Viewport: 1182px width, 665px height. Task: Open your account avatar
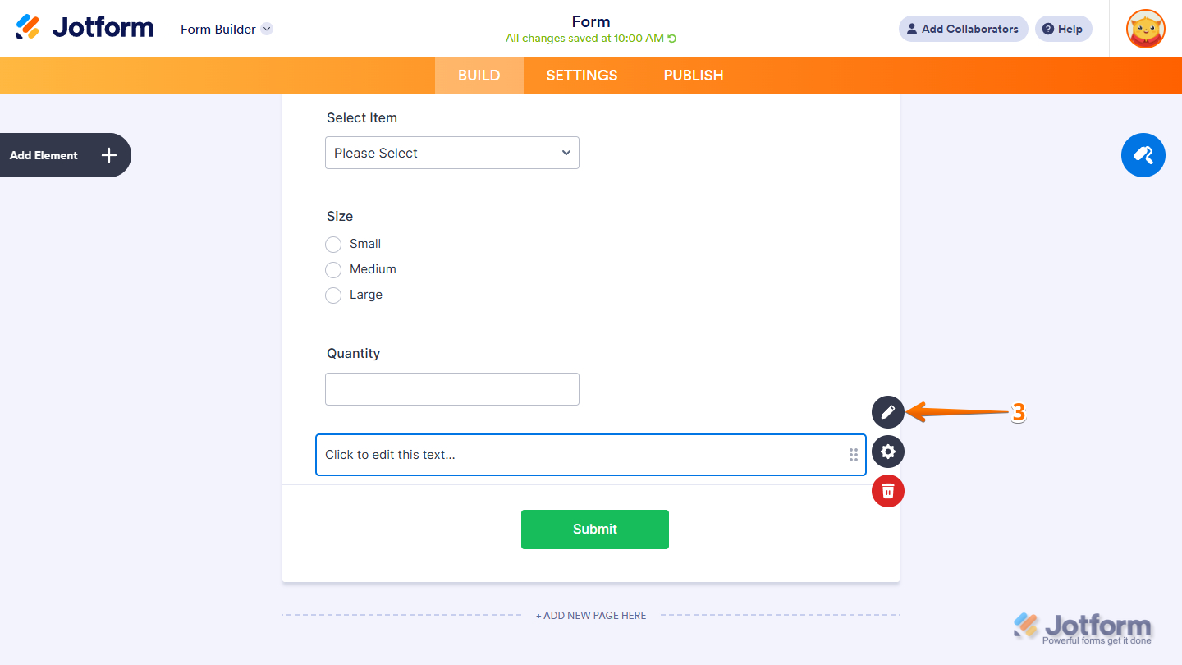(1144, 29)
